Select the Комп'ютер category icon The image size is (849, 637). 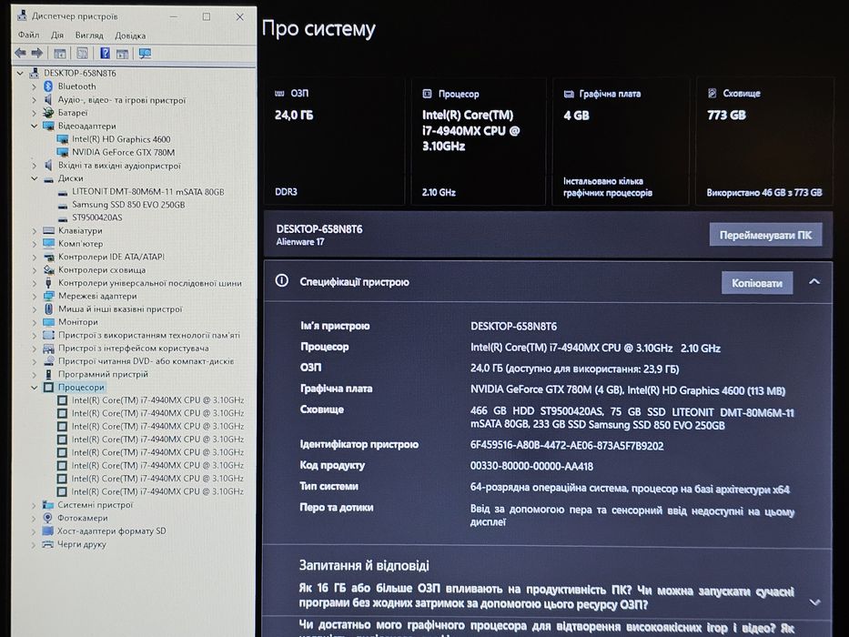click(49, 244)
